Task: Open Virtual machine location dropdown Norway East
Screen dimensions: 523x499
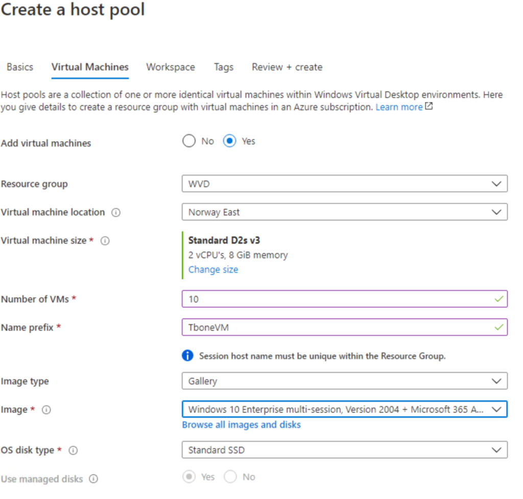Action: (x=345, y=212)
